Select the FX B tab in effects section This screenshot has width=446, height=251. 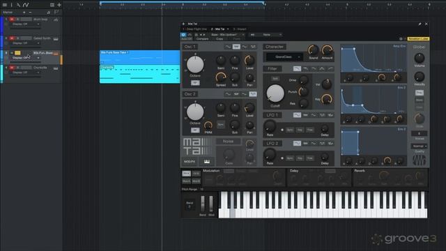196,174
